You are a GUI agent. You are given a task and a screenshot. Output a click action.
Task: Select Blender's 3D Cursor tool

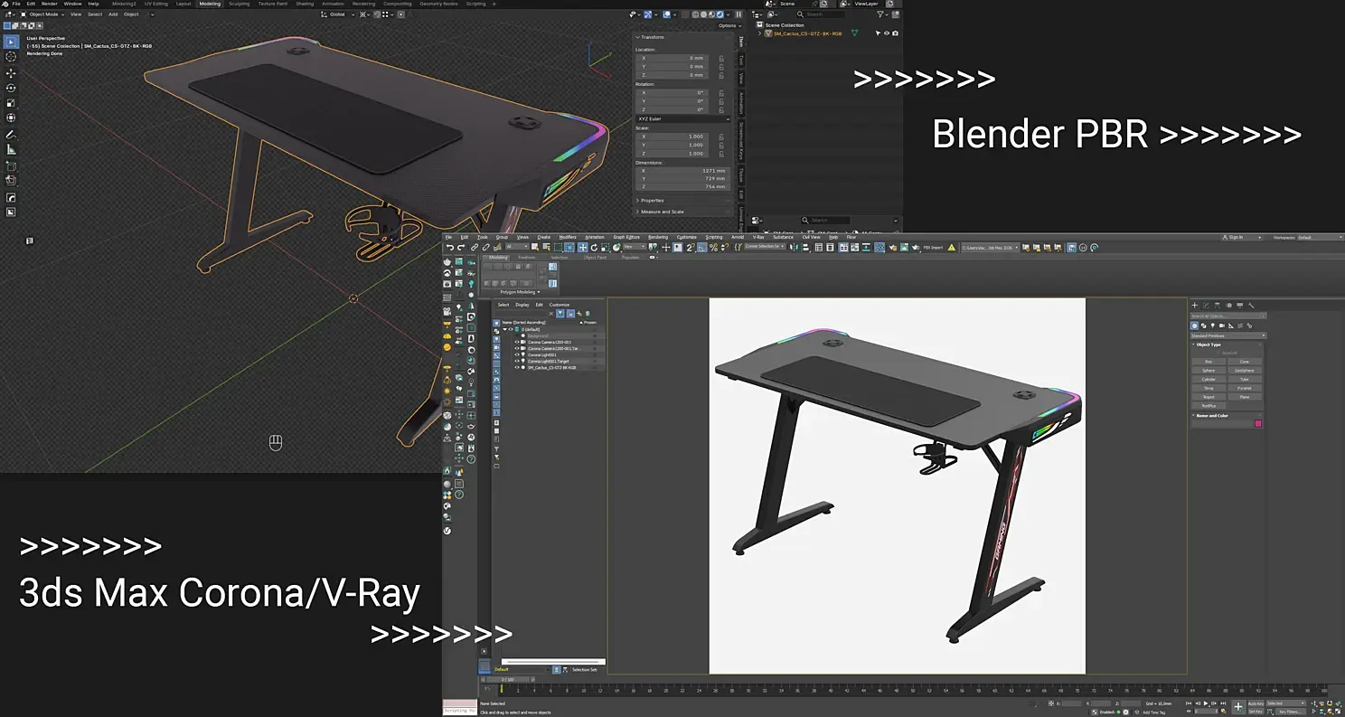(x=11, y=57)
